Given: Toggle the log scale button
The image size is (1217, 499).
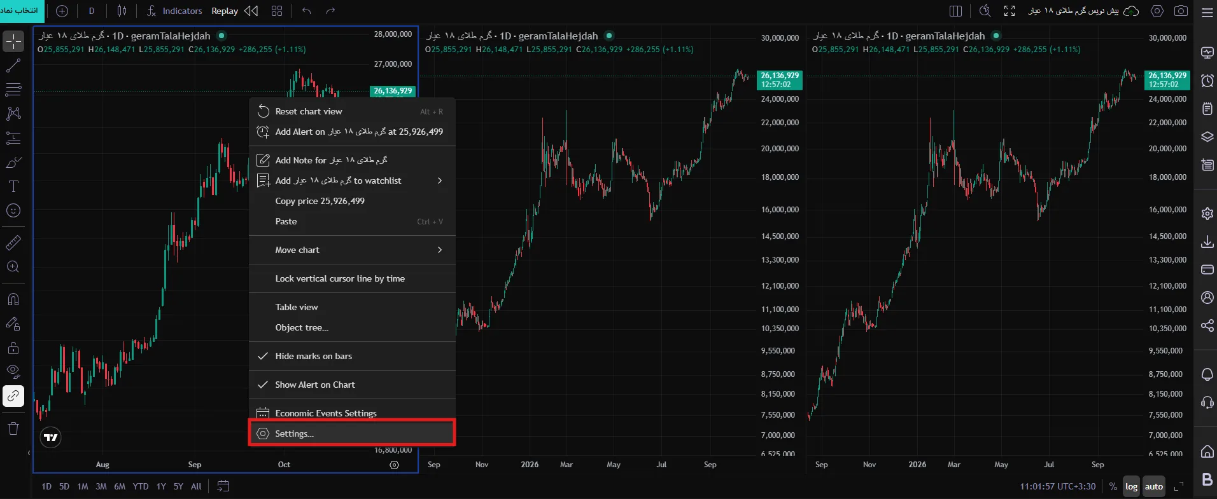Looking at the screenshot, I should click(x=1131, y=486).
